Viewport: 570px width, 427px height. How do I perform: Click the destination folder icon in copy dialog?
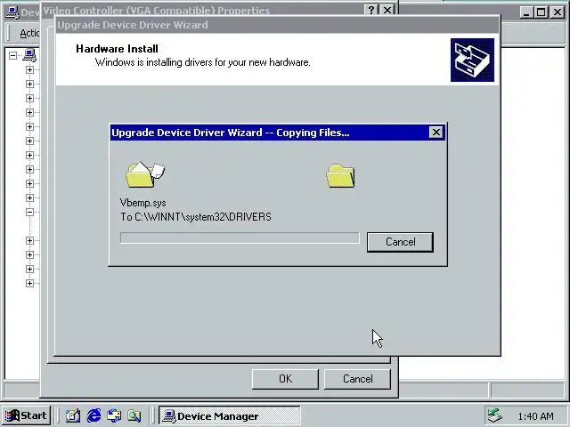(x=340, y=176)
